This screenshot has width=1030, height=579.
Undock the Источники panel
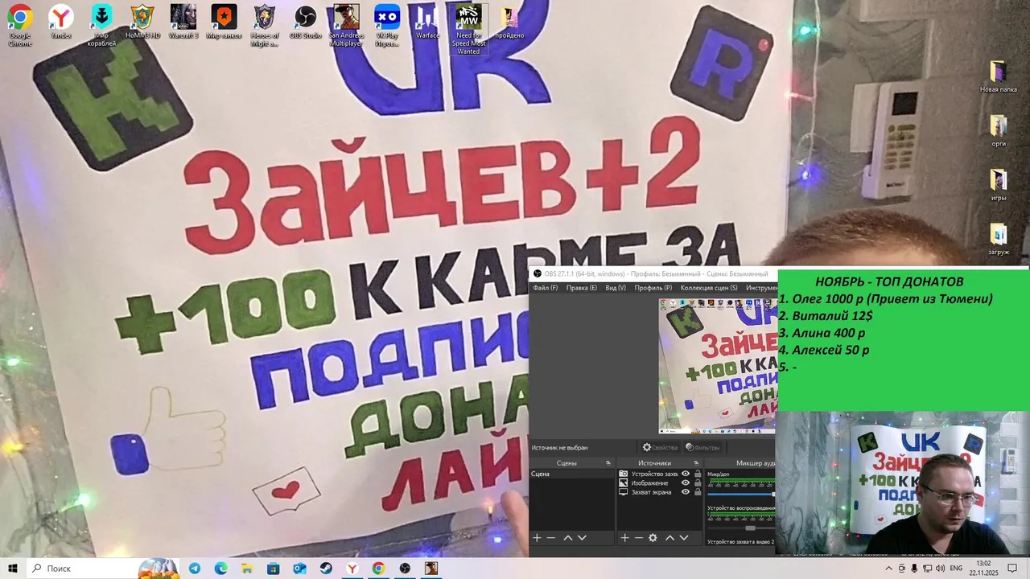tap(698, 463)
